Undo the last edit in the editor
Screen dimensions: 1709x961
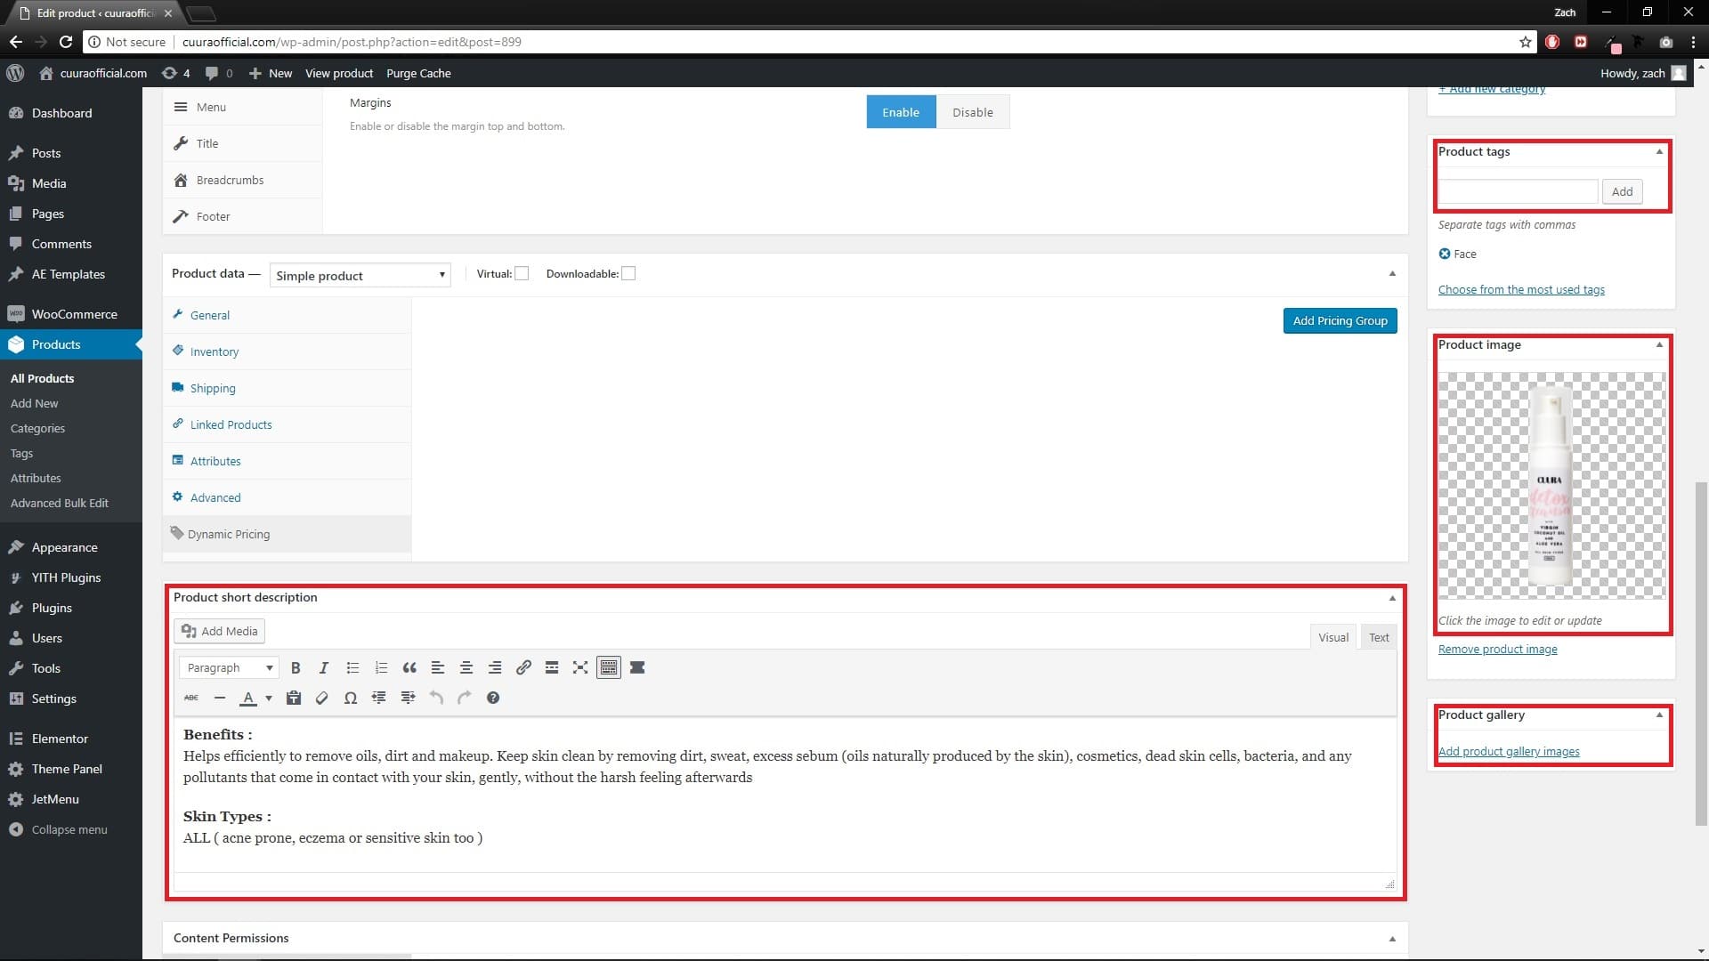click(436, 698)
